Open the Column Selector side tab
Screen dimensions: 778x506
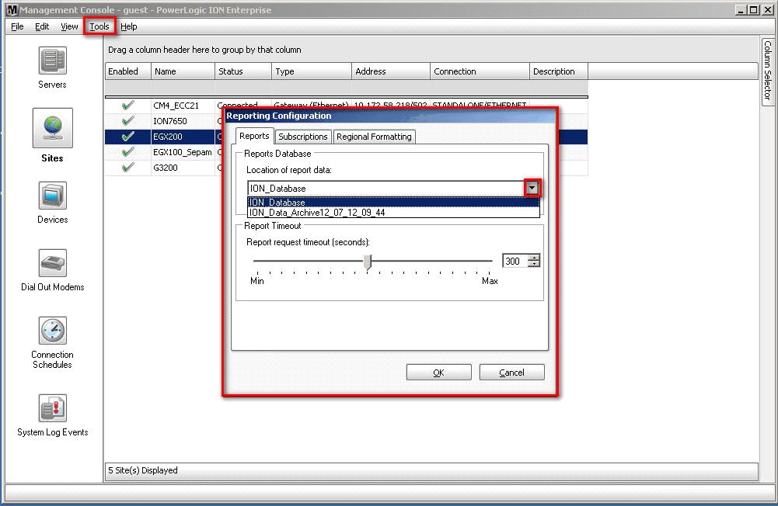tap(768, 71)
